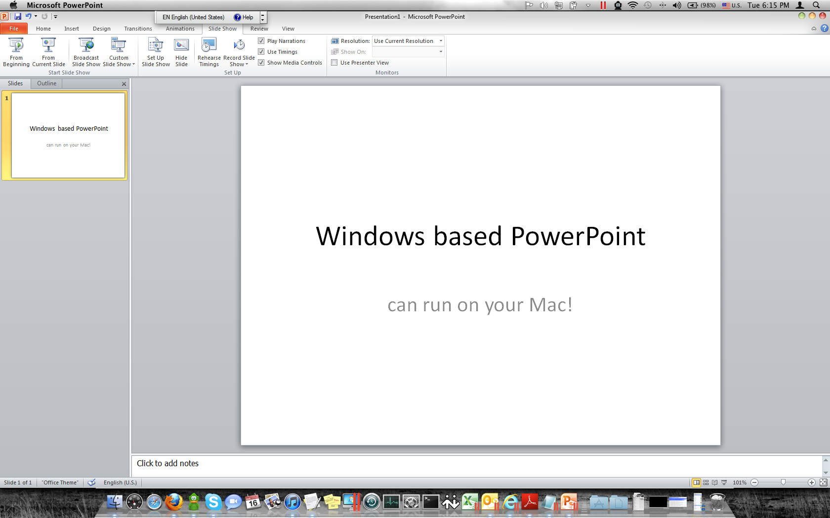Click the Help button in language bar
The image size is (830, 518).
point(244,17)
